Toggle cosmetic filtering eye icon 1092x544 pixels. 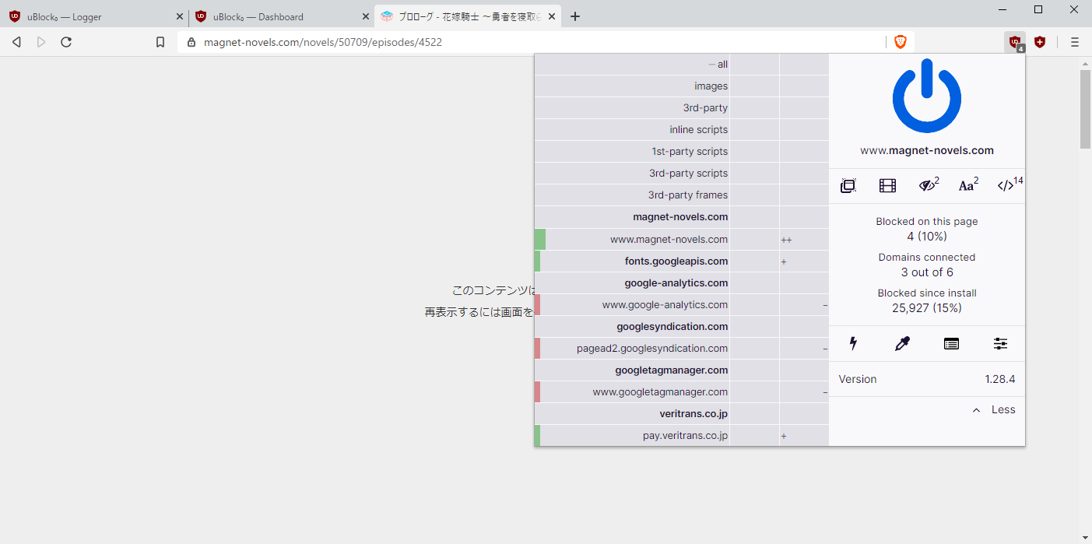(x=929, y=185)
